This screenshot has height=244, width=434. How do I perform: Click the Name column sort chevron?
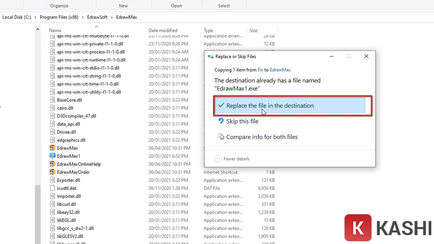tap(96, 27)
